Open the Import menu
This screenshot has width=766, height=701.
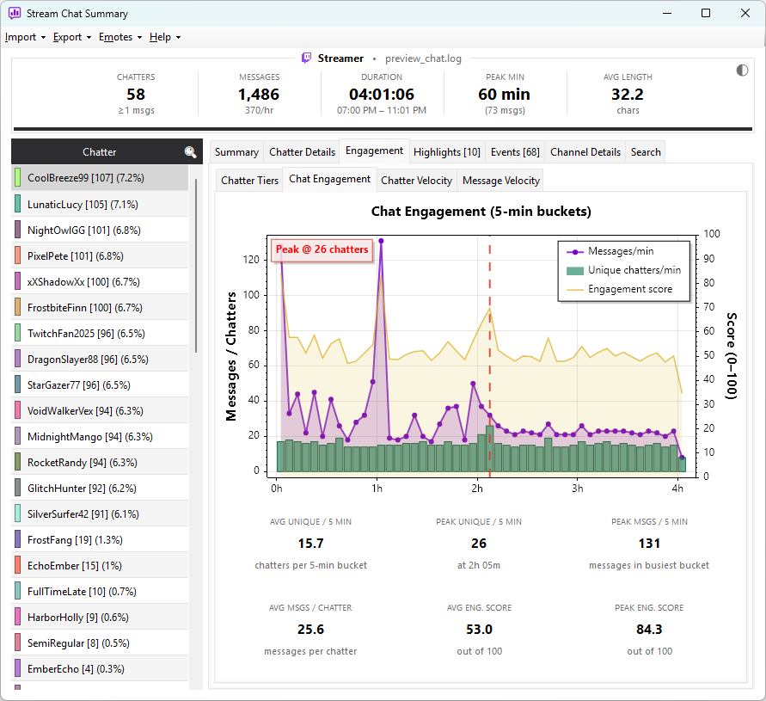[x=25, y=37]
